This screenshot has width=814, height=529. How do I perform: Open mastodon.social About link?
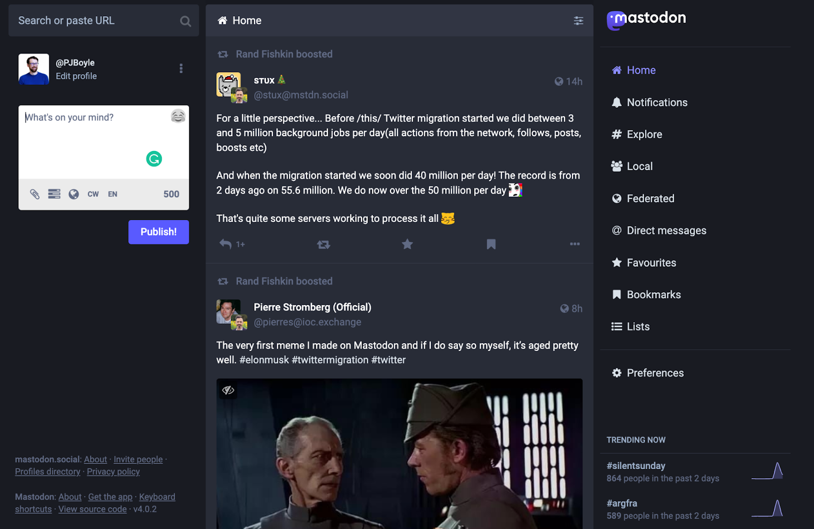(96, 459)
